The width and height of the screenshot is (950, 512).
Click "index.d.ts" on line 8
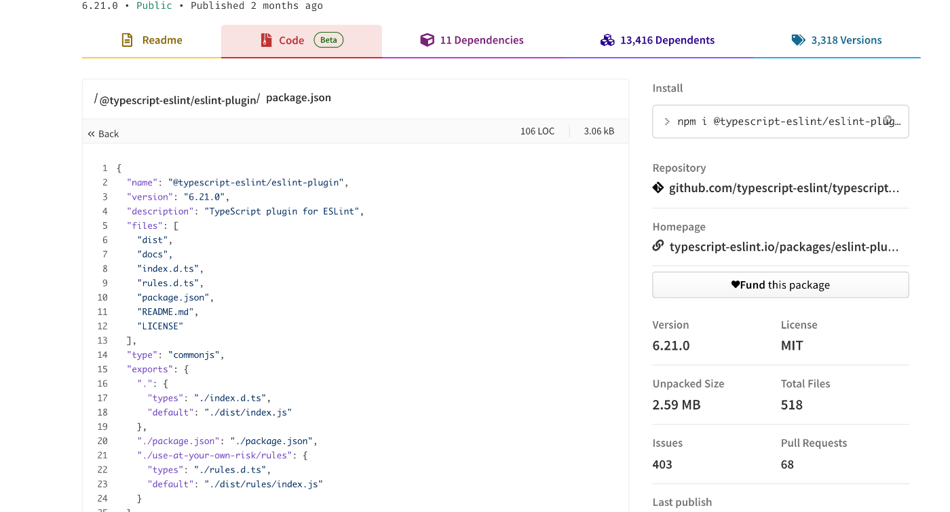coord(168,269)
